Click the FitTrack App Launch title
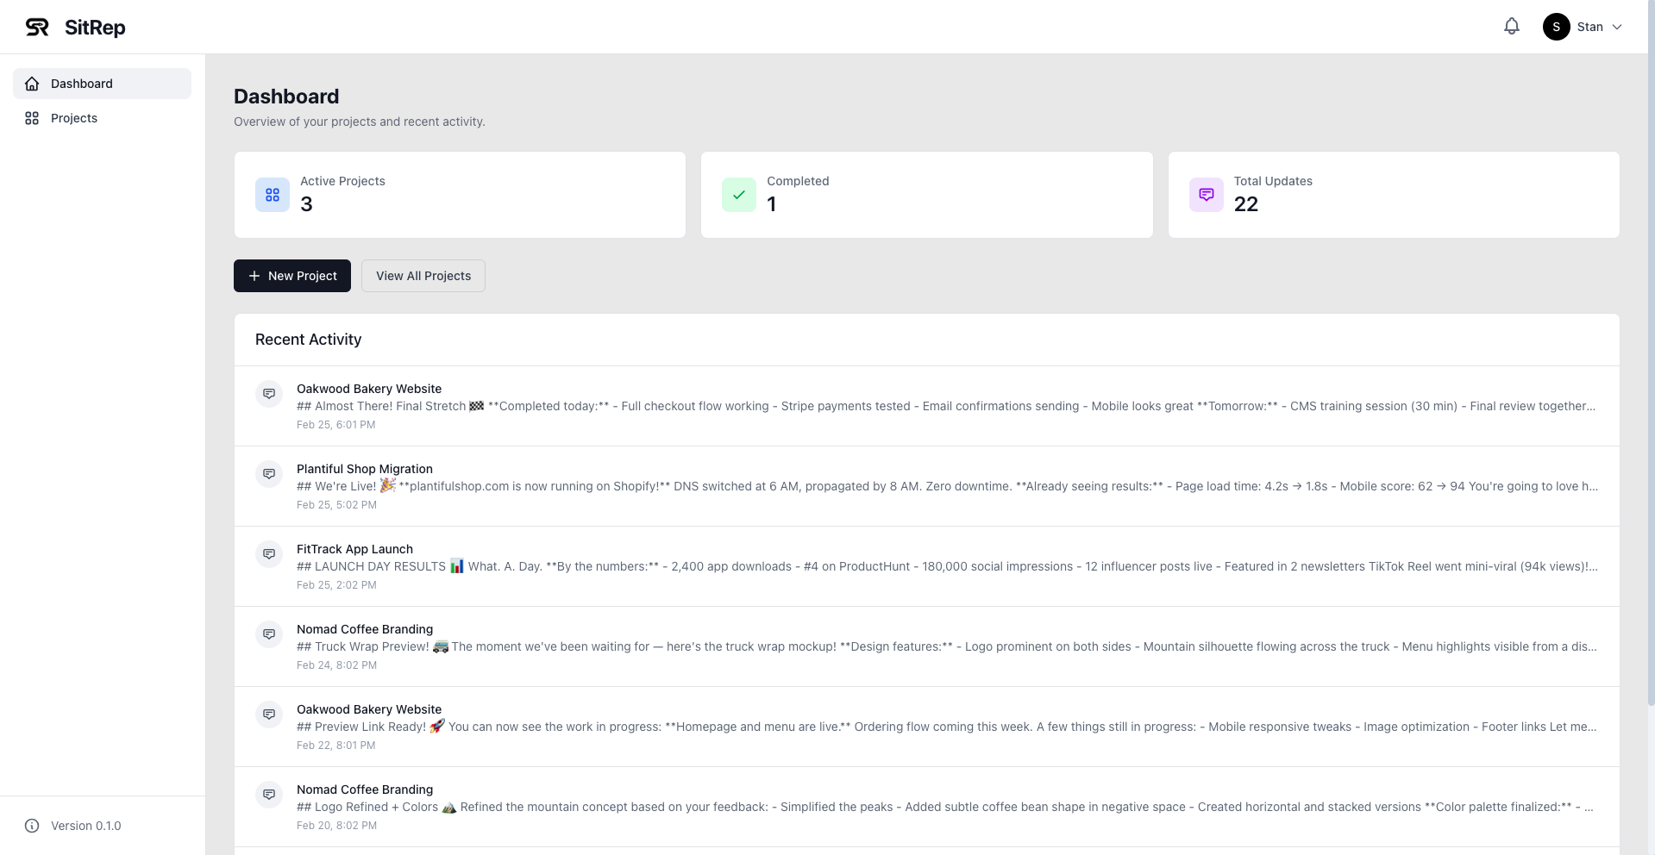The height and width of the screenshot is (855, 1655). pyautogui.click(x=354, y=548)
